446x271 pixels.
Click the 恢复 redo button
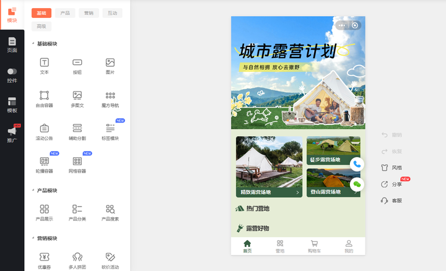(x=391, y=152)
